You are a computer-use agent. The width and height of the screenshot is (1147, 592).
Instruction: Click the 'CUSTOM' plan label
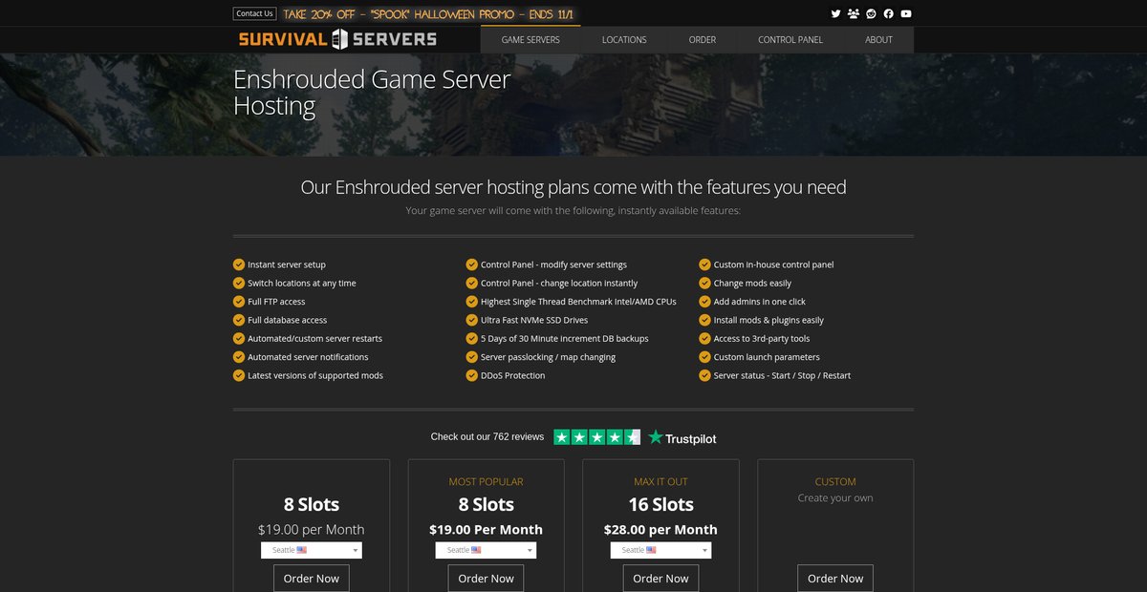[x=835, y=481]
